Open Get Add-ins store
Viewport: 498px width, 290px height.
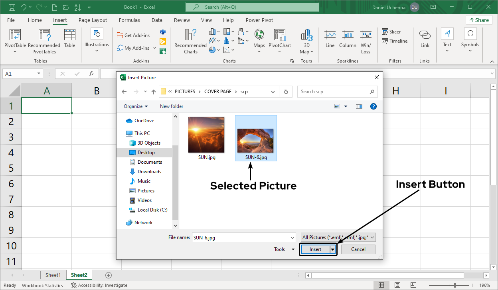tap(133, 35)
